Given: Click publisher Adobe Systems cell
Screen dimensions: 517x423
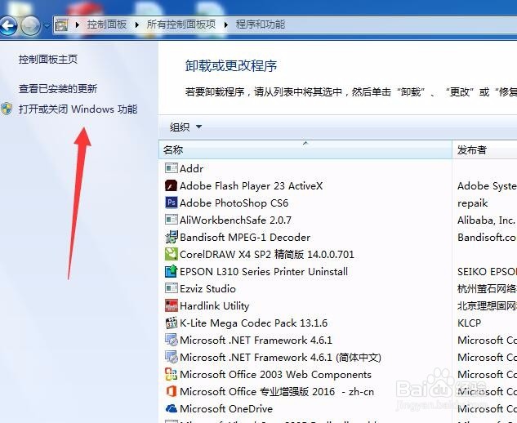Looking at the screenshot, I should 487,185.
